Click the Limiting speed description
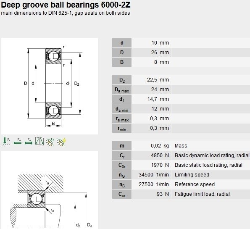This screenshot has height=229, width=250. click(192, 175)
